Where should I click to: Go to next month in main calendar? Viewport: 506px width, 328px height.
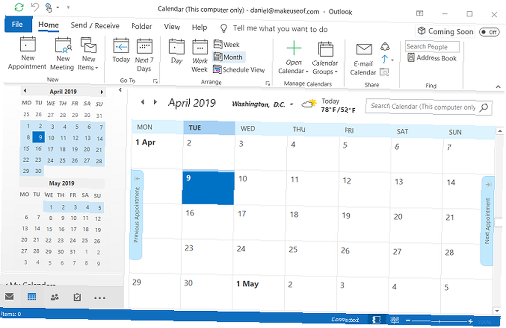pyautogui.click(x=155, y=102)
